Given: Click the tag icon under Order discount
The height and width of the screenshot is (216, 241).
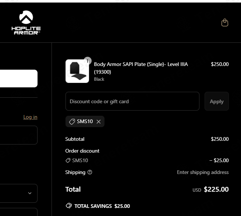Looking at the screenshot, I should (68, 160).
